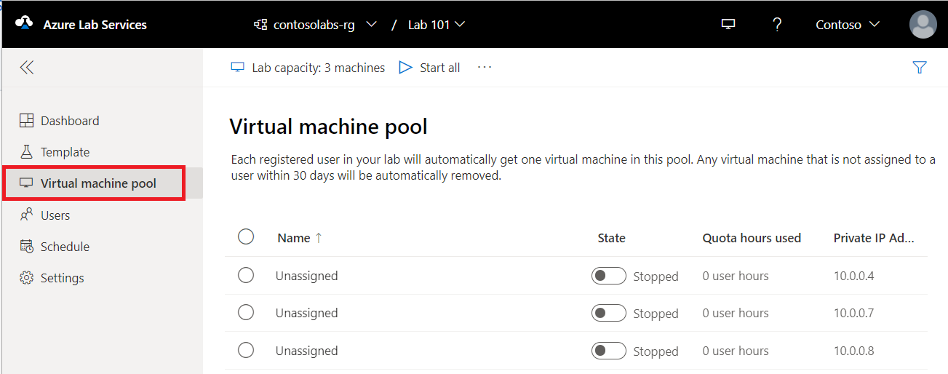948x374 pixels.
Task: Toggle power switch for VM 10.0.0.7
Action: tap(608, 313)
